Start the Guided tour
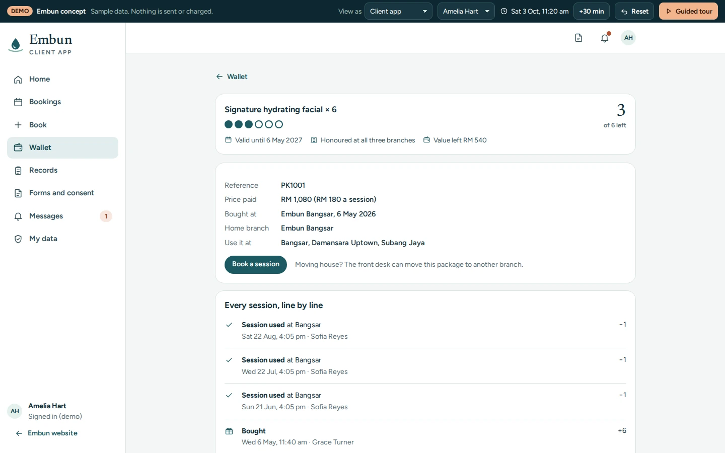 [688, 11]
